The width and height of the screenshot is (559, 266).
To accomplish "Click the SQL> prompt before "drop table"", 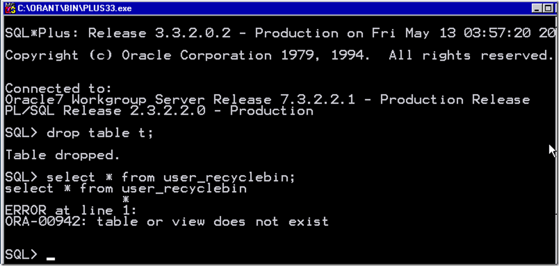I will pos(21,133).
